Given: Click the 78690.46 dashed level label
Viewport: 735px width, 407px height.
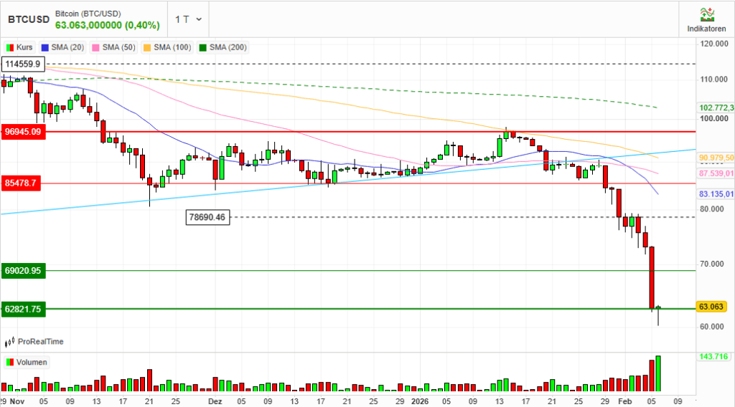Looking at the screenshot, I should [x=207, y=217].
